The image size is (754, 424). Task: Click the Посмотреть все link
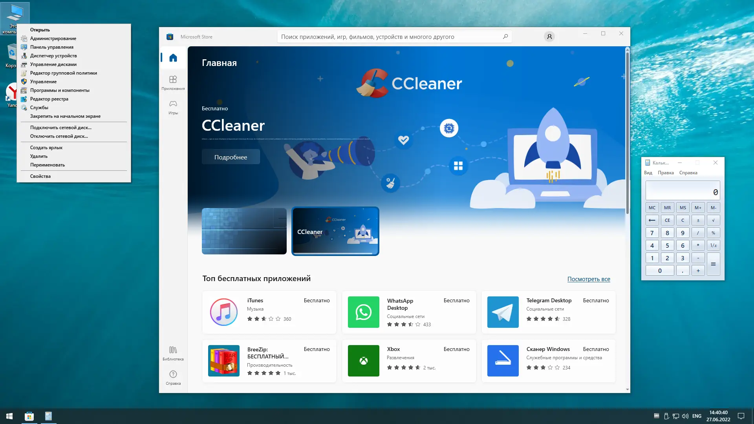click(x=588, y=279)
